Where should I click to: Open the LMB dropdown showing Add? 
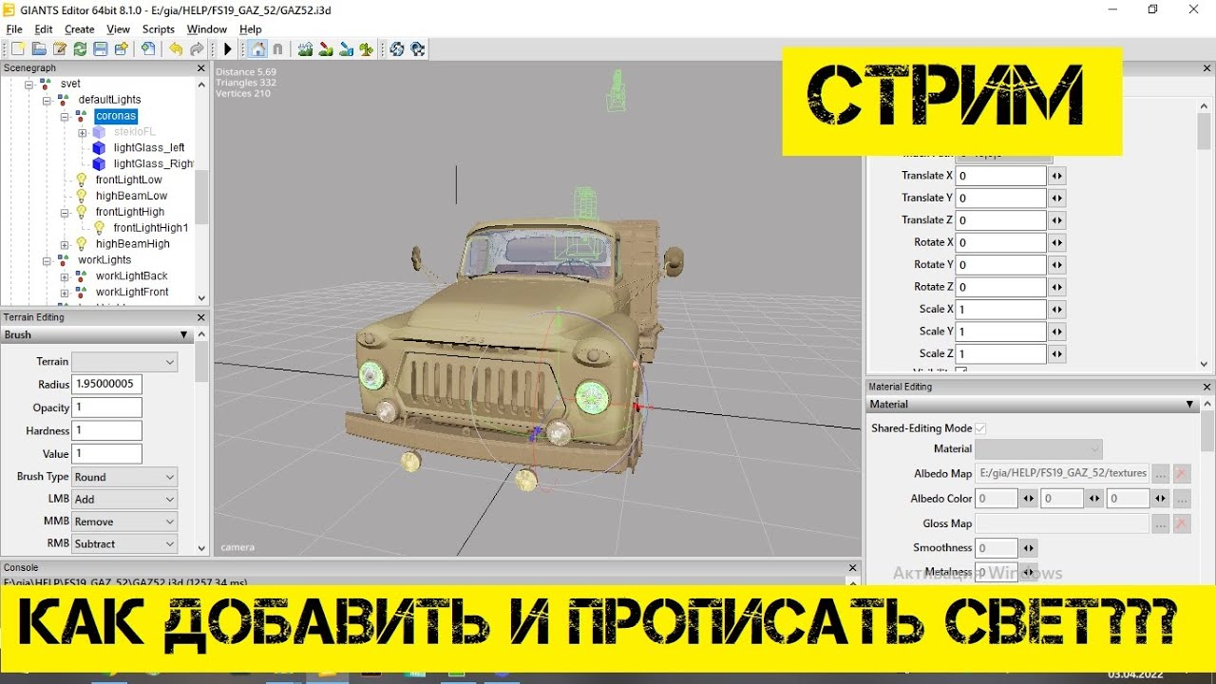coord(124,499)
